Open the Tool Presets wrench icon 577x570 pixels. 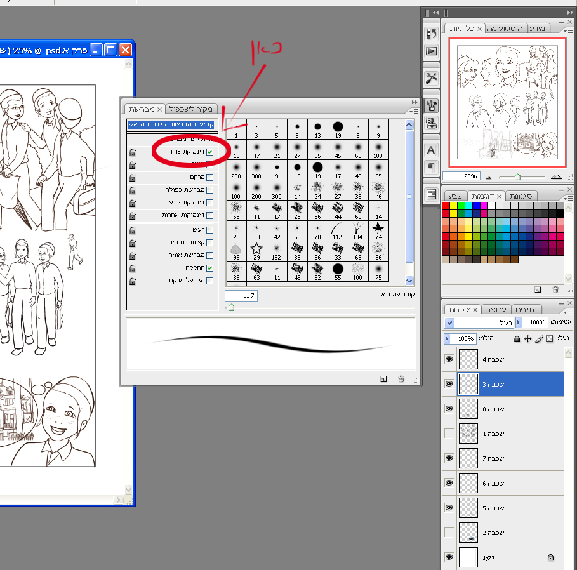pyautogui.click(x=431, y=78)
